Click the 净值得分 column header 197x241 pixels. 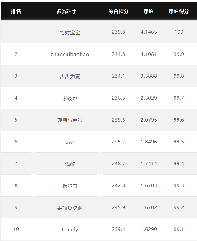tap(179, 11)
